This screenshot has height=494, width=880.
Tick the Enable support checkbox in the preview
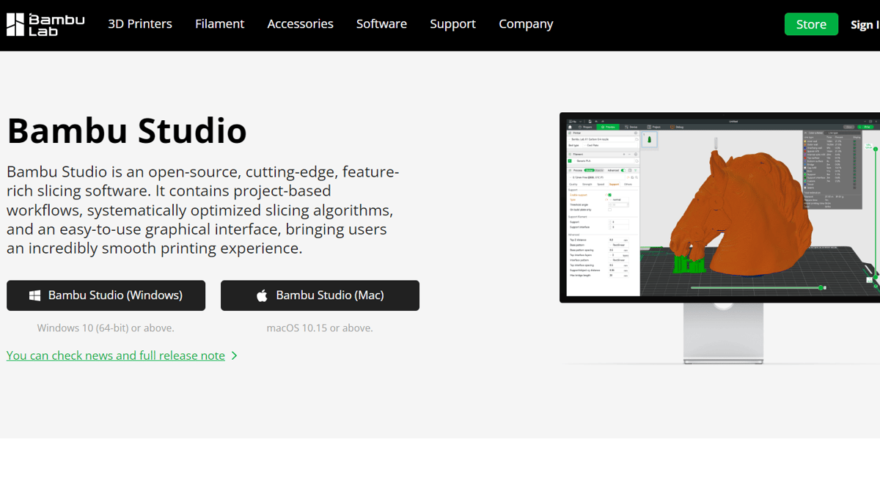[x=609, y=195]
